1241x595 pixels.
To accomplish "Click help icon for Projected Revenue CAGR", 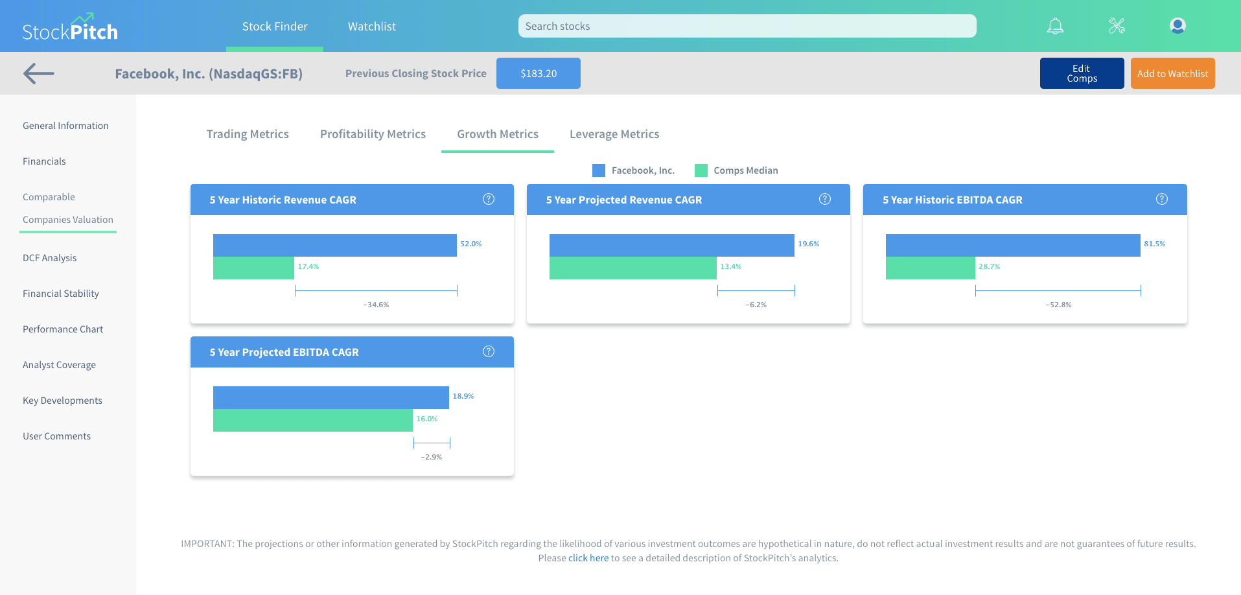I will pos(825,200).
